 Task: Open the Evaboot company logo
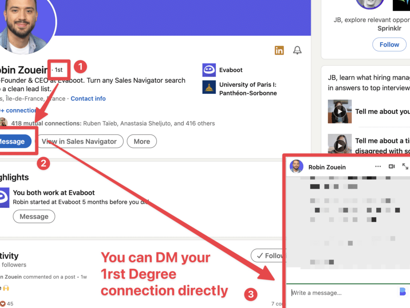[209, 70]
